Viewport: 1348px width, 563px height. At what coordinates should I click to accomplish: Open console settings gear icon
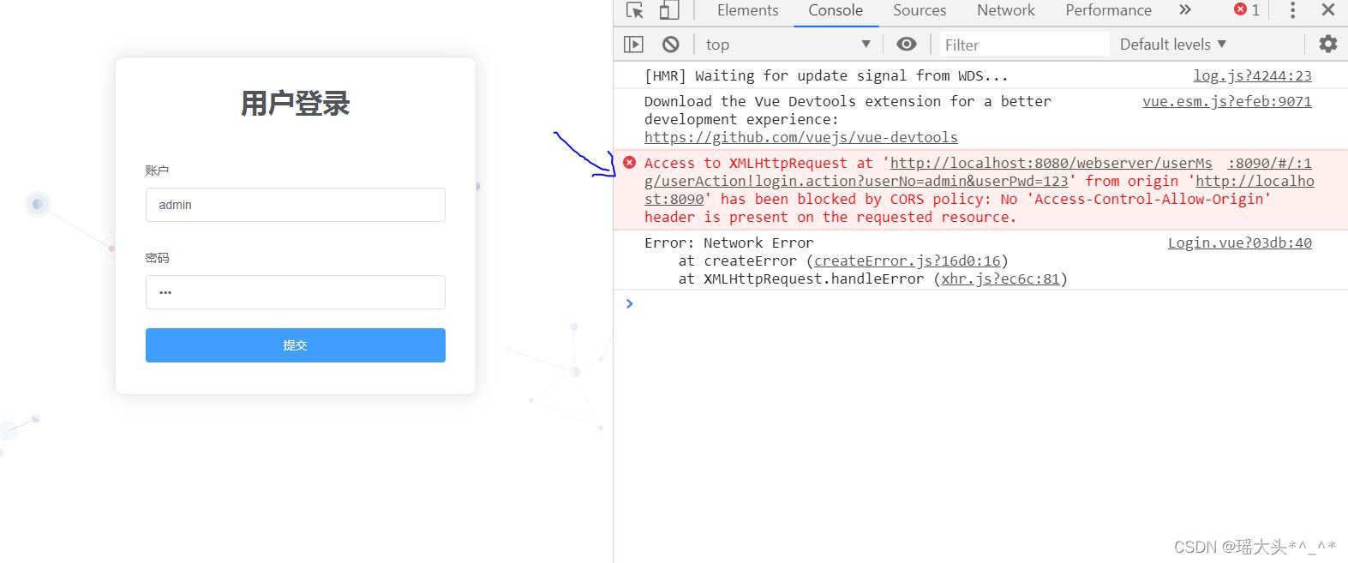[1328, 44]
